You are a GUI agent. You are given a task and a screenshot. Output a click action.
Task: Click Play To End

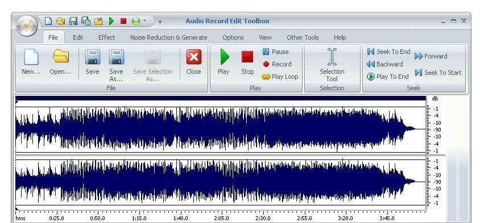pyautogui.click(x=387, y=77)
